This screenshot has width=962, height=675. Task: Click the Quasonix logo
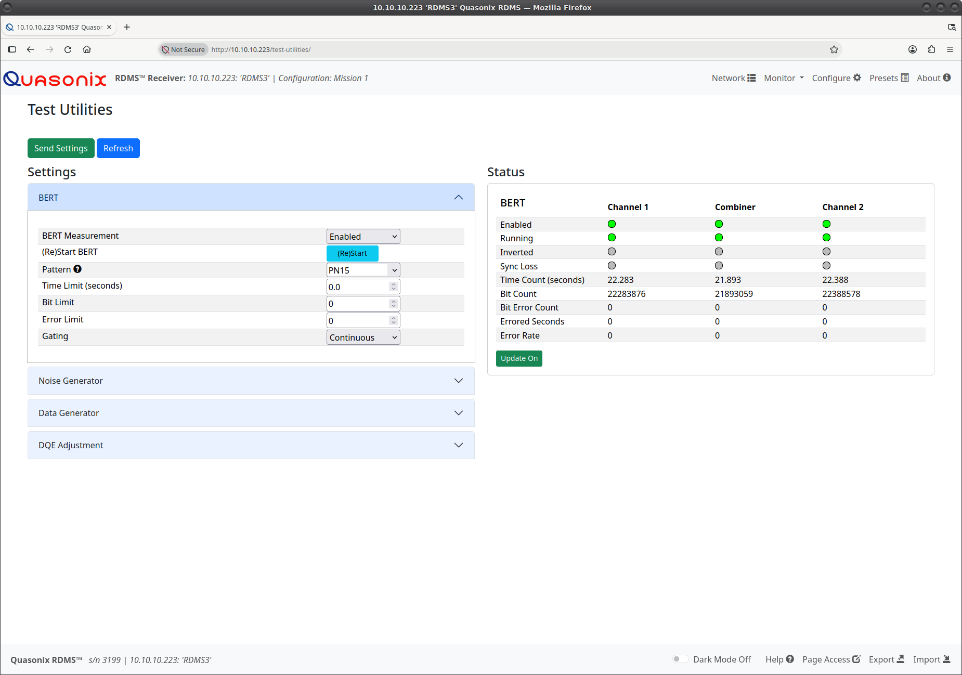click(55, 79)
